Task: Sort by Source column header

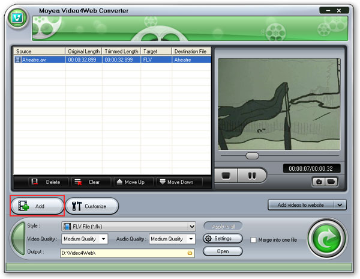Action: [39, 51]
